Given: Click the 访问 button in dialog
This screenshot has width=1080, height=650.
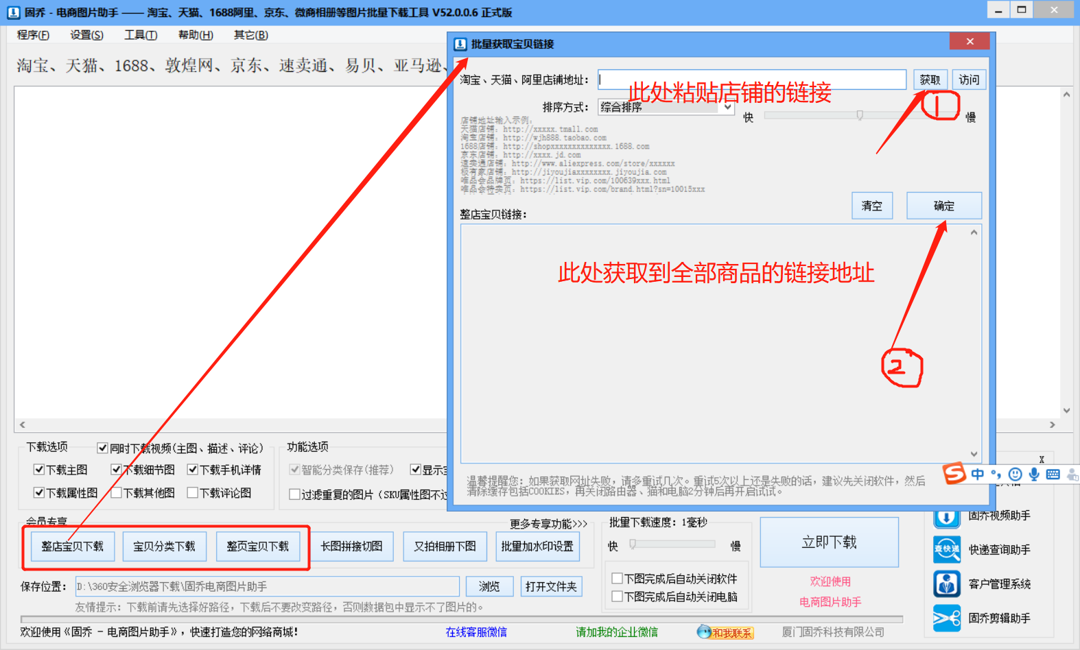Looking at the screenshot, I should 969,80.
